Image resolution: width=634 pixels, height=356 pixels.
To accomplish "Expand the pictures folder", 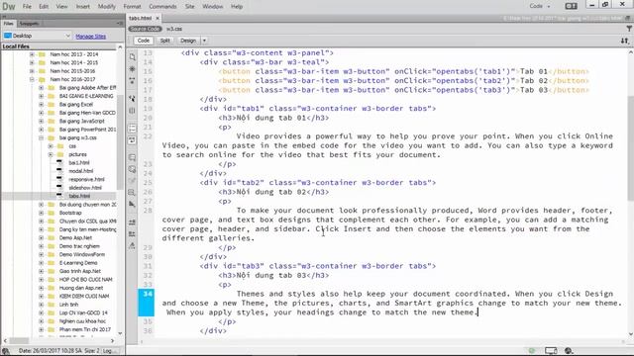I will (51, 154).
